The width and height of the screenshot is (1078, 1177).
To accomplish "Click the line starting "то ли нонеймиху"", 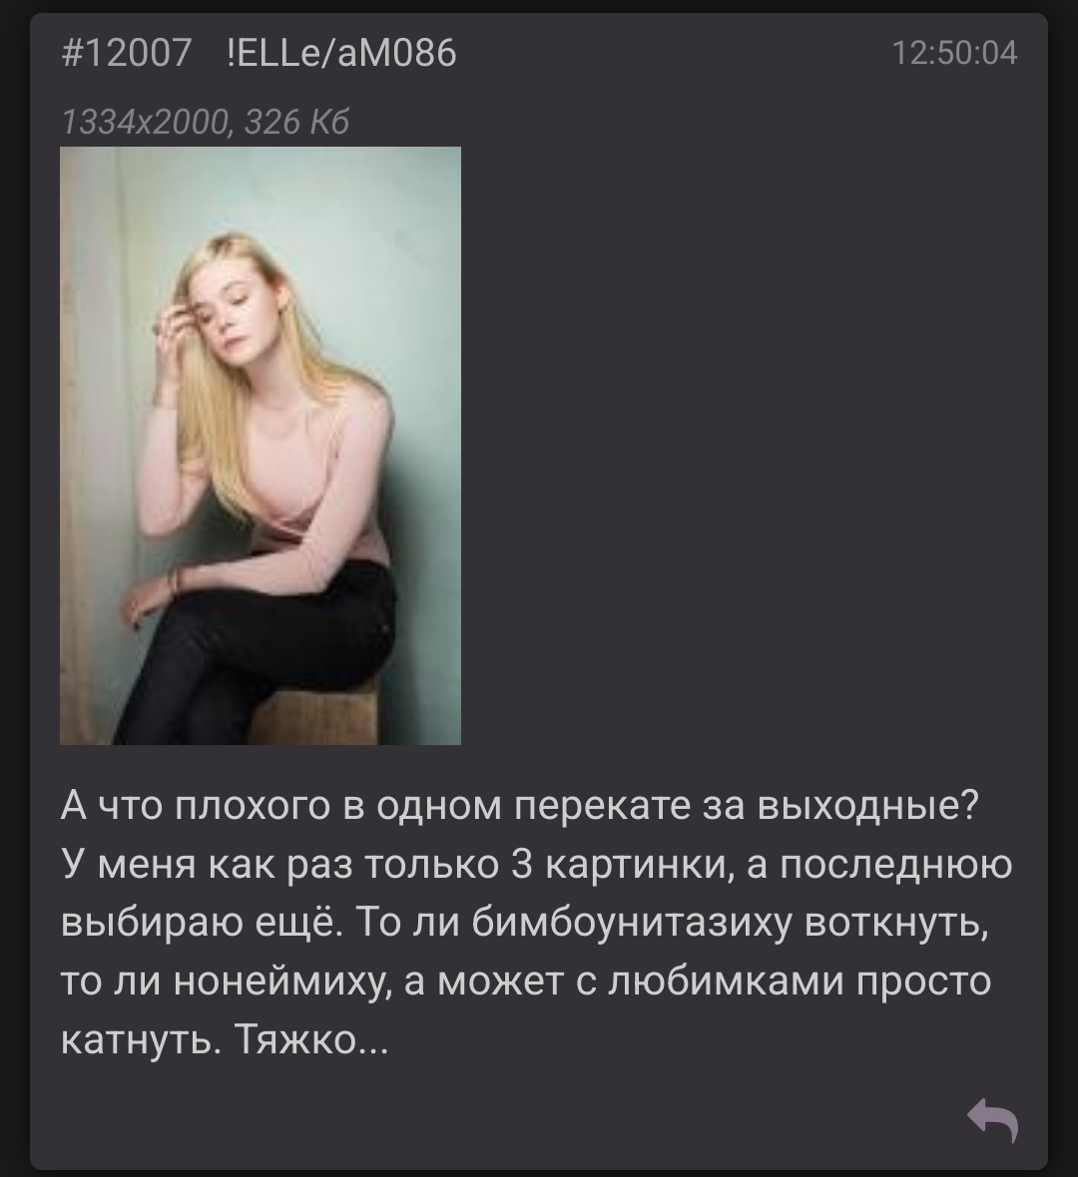I will [x=526, y=981].
